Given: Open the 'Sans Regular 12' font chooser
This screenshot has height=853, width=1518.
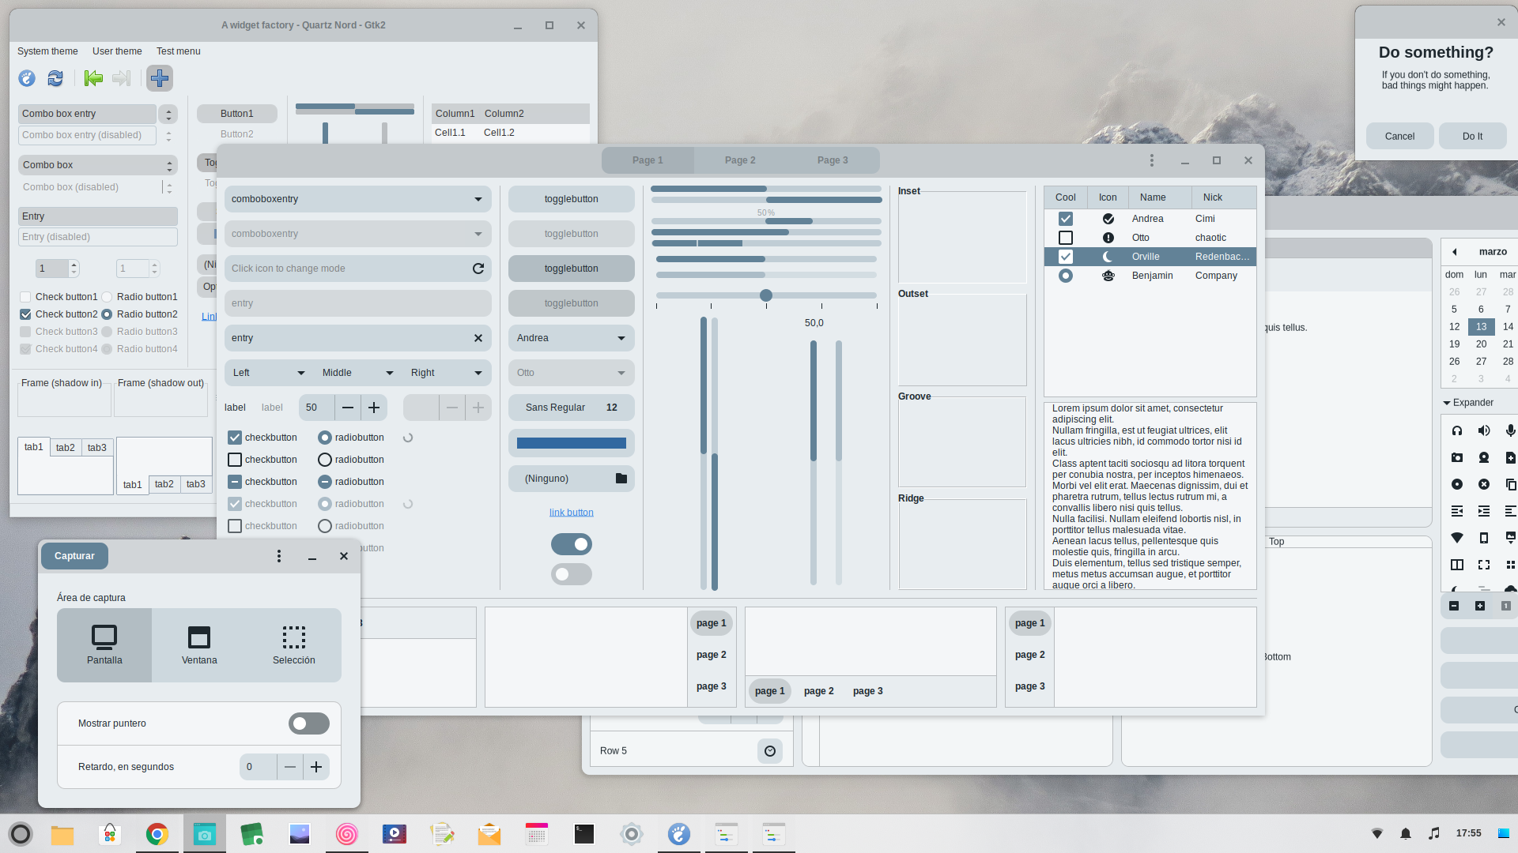Looking at the screenshot, I should pos(572,408).
